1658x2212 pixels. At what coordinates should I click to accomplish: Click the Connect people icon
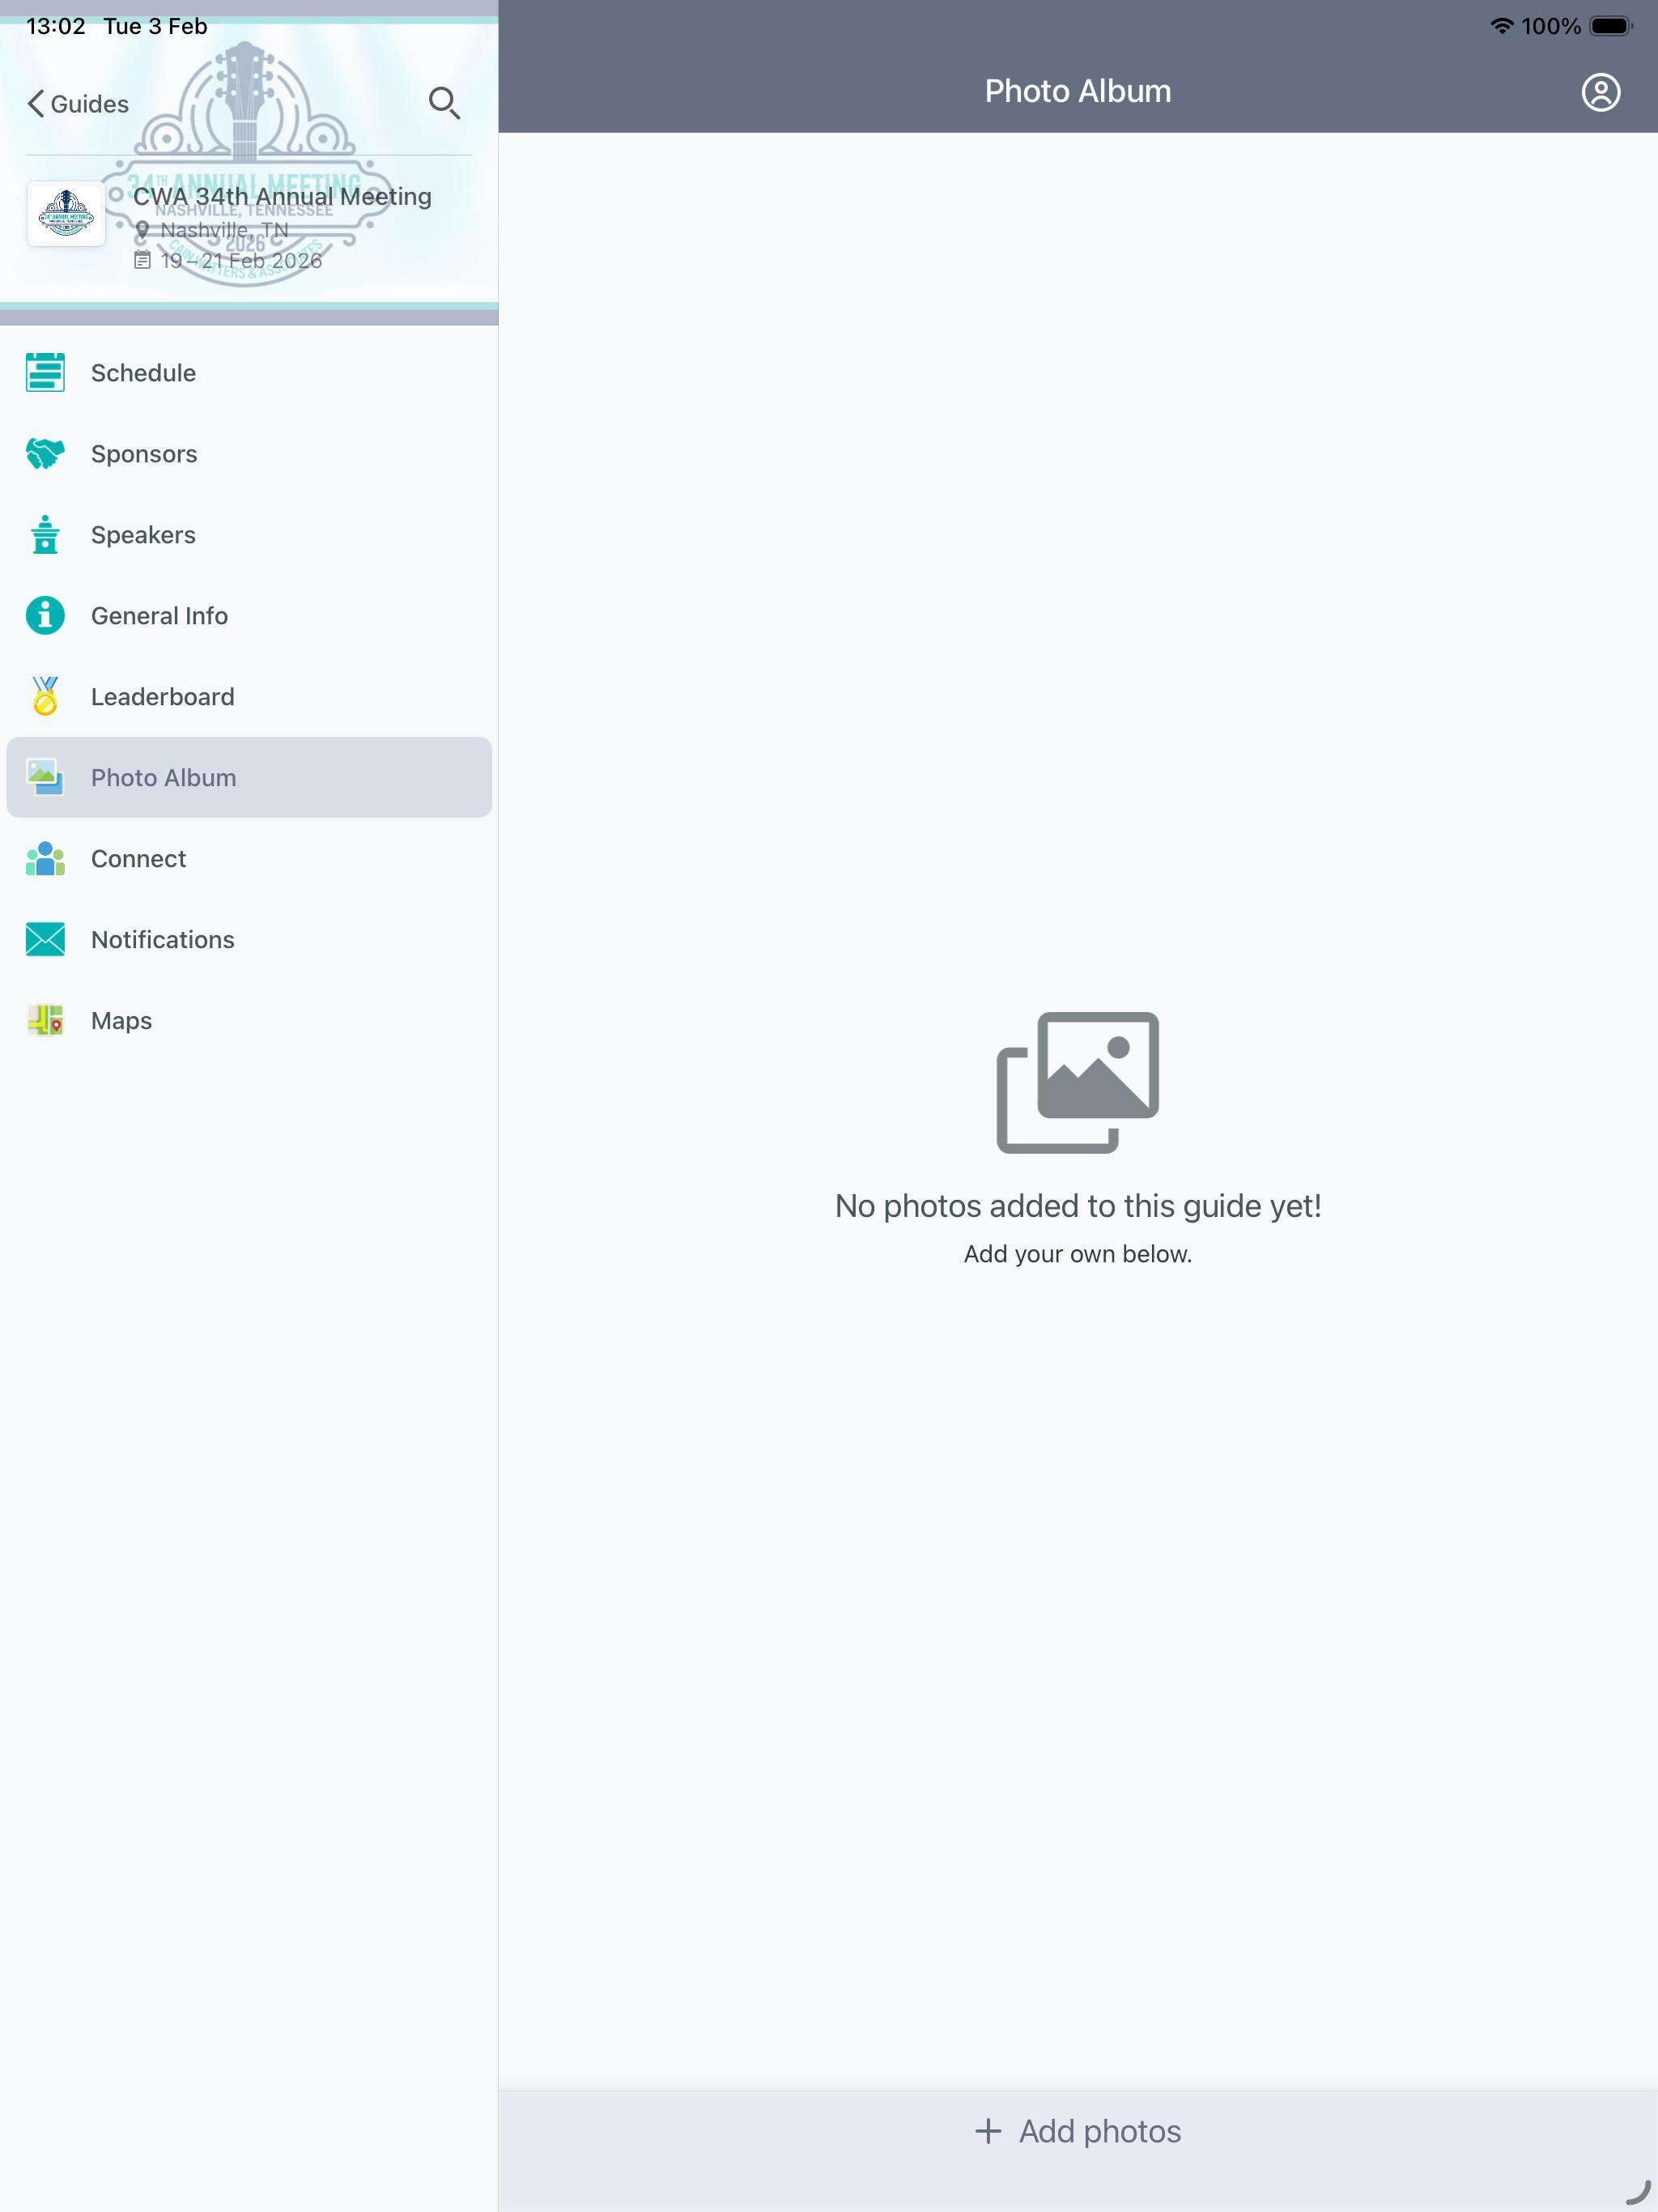tap(45, 859)
